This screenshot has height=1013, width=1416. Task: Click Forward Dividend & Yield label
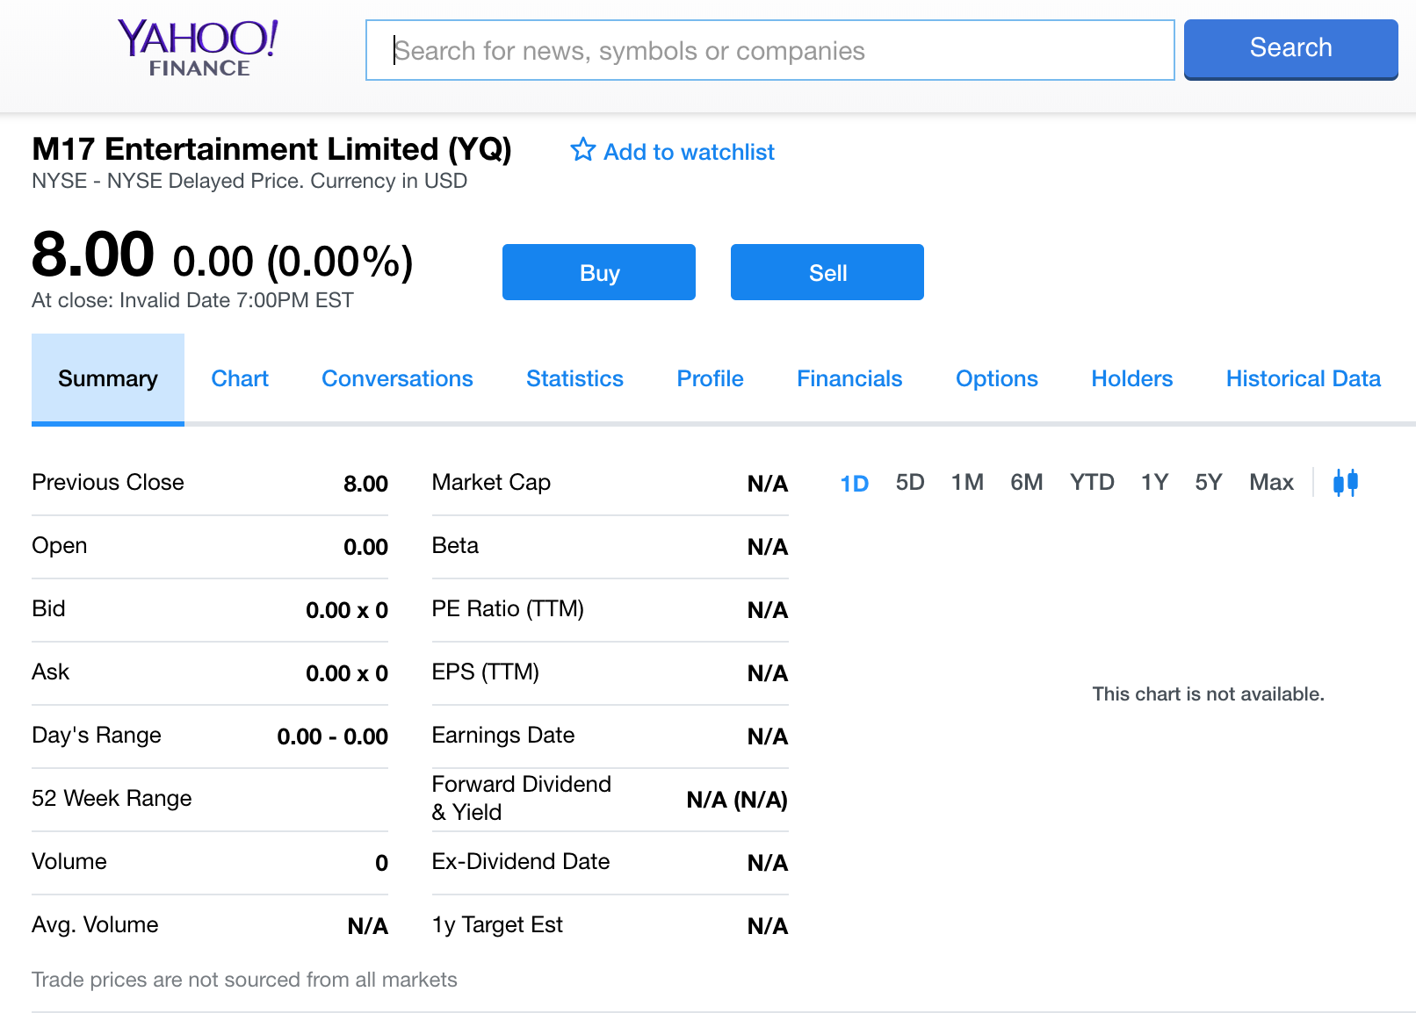pyautogui.click(x=521, y=798)
